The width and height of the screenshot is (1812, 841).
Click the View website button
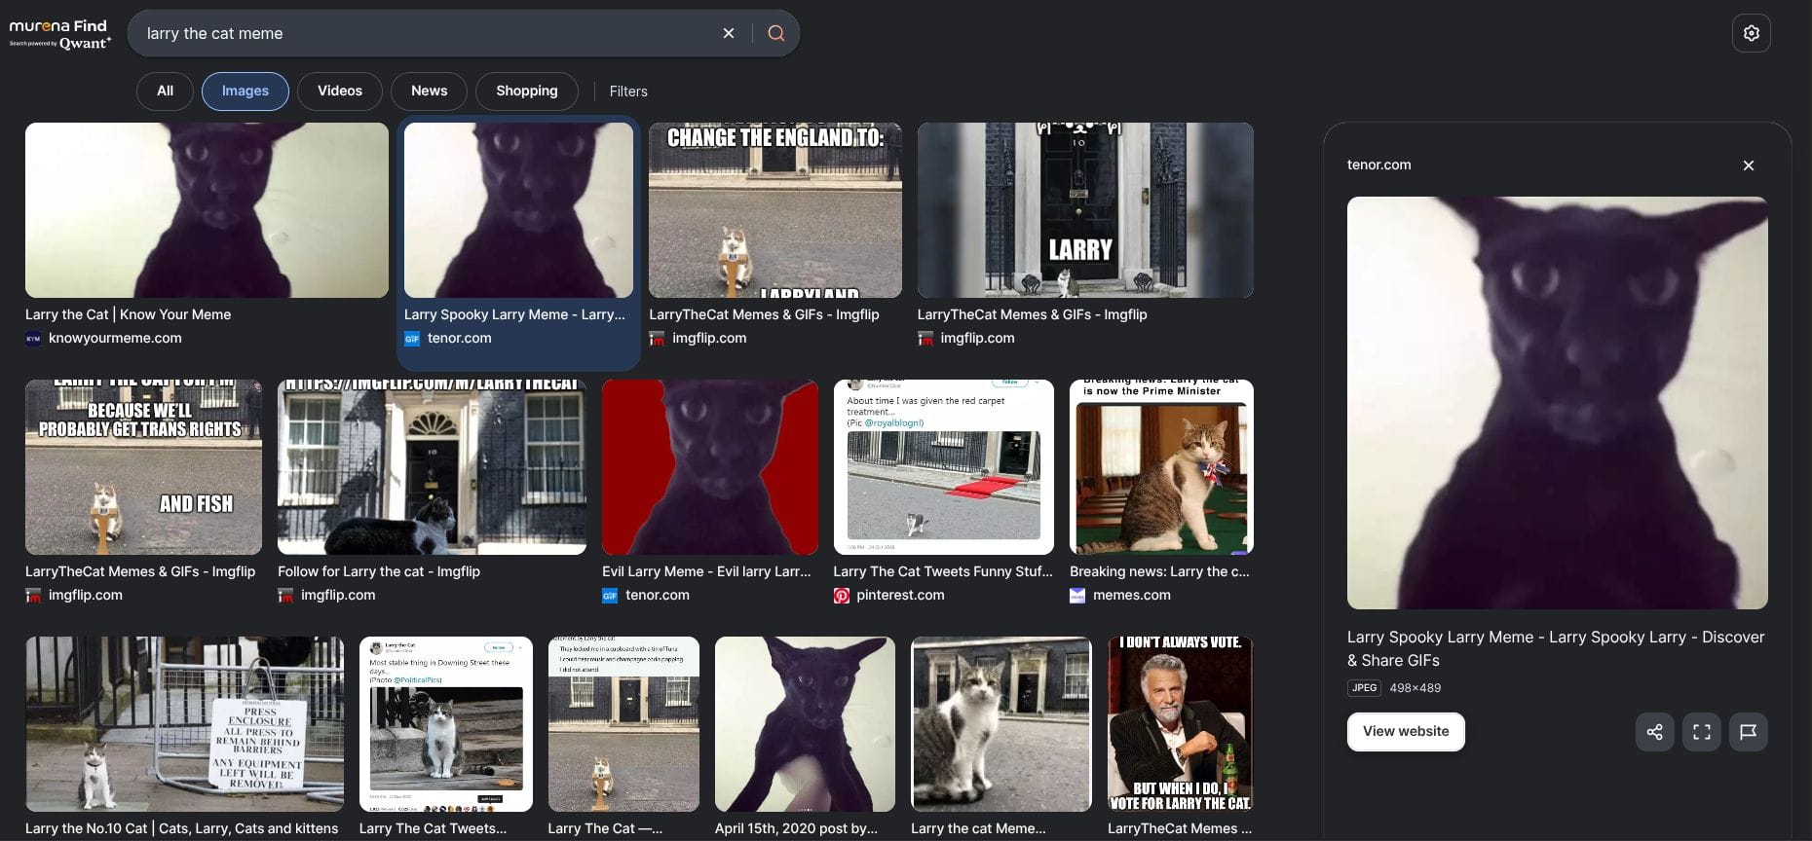pyautogui.click(x=1405, y=732)
